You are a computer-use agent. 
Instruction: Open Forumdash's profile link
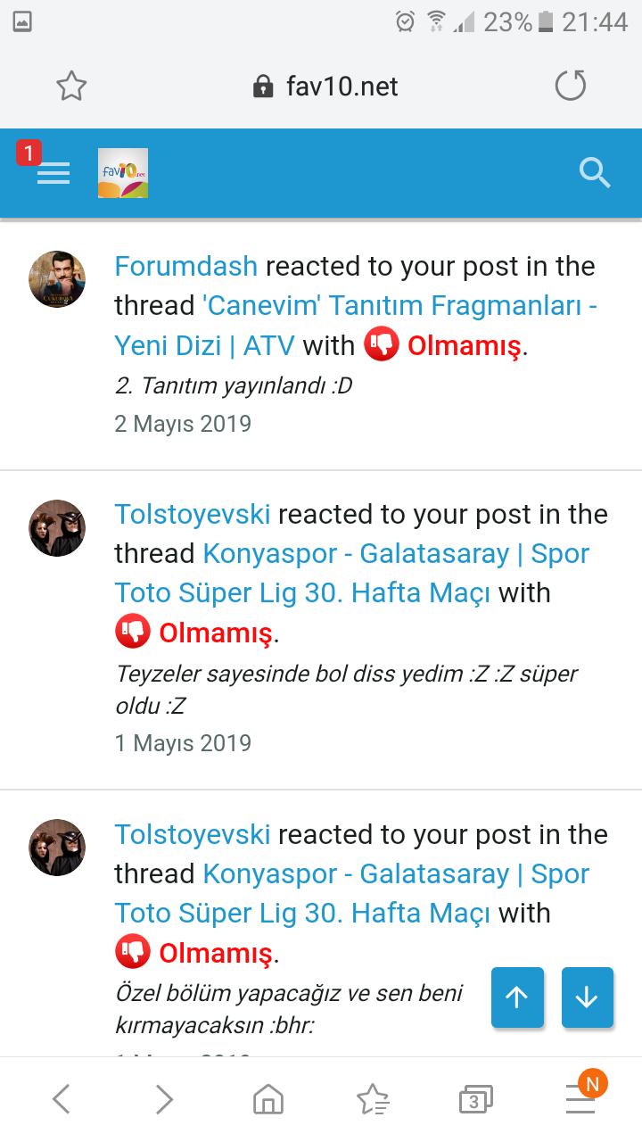(x=186, y=266)
